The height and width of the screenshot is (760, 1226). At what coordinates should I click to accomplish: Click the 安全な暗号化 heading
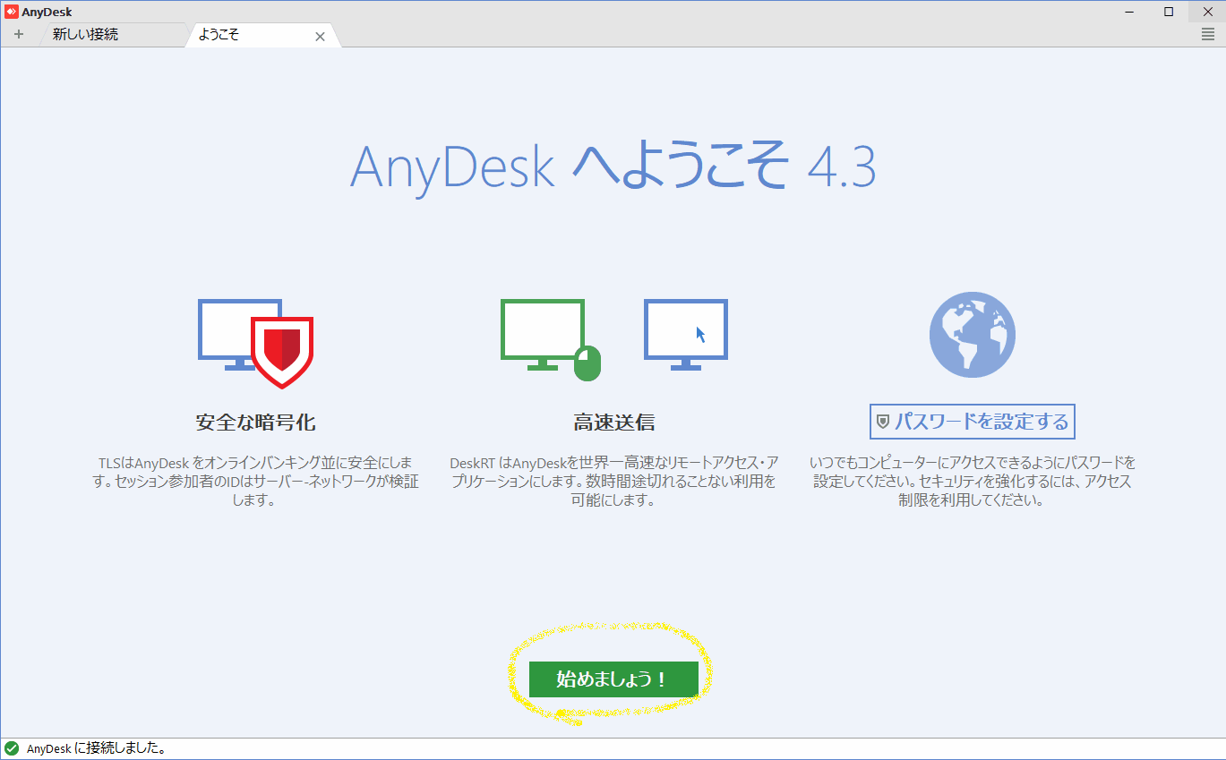(x=255, y=422)
